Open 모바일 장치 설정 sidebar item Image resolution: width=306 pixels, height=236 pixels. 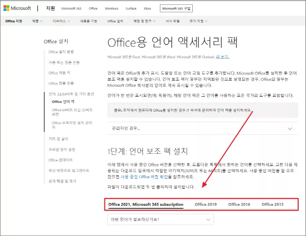click(62, 150)
